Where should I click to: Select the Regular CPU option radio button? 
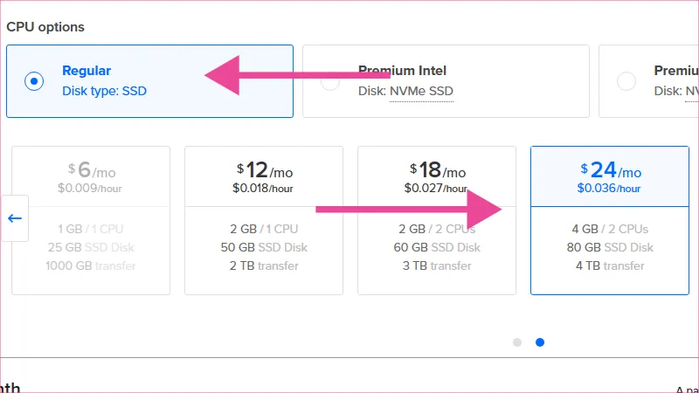(x=34, y=81)
